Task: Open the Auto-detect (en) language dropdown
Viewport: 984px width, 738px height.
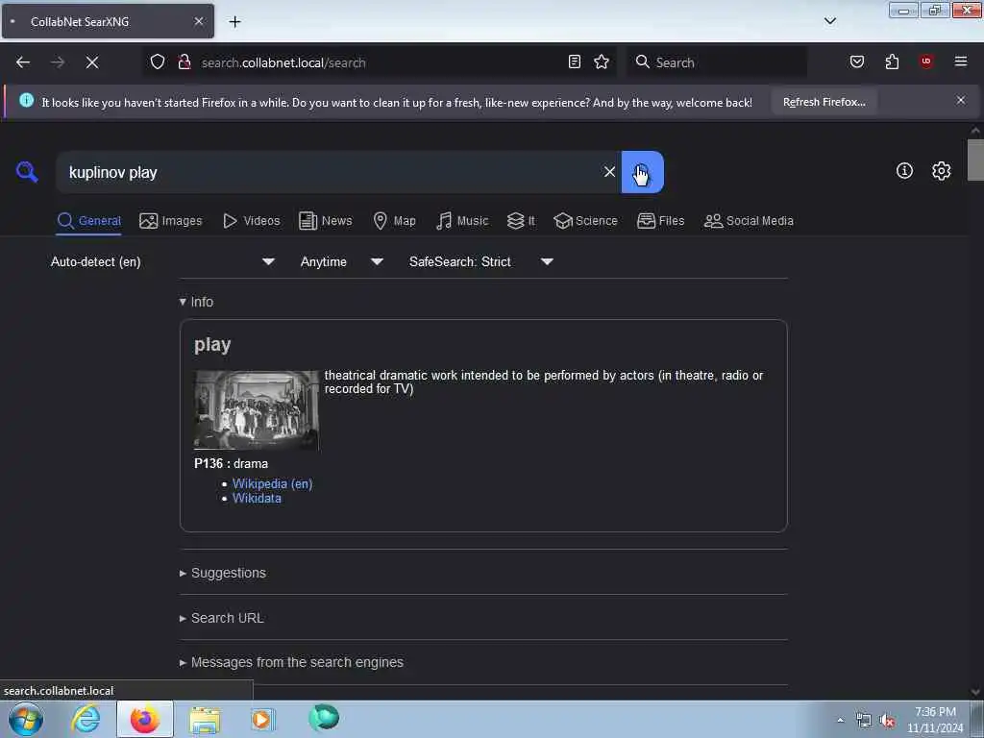Action: point(162,261)
